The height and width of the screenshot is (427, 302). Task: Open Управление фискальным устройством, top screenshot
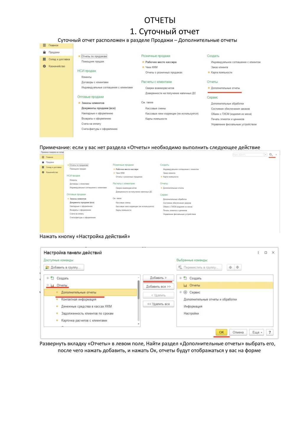click(x=234, y=125)
